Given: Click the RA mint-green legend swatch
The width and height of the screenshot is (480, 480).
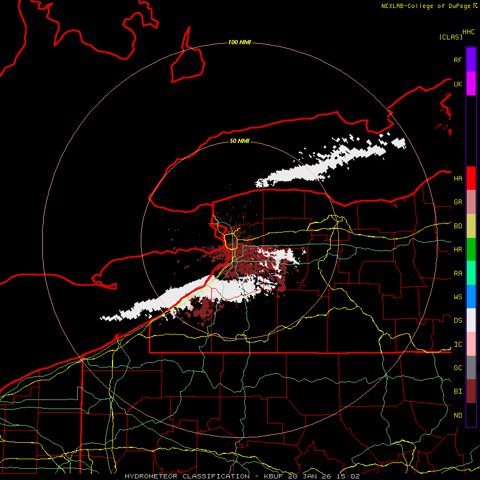Looking at the screenshot, I should (x=471, y=273).
